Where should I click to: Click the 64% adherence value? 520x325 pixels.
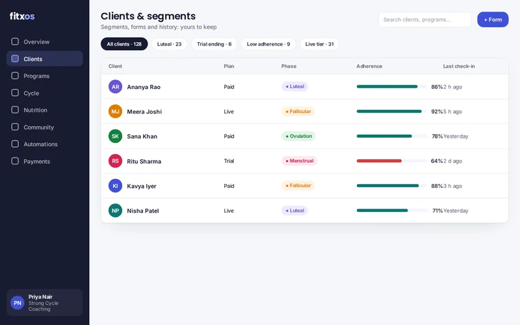pos(437,161)
